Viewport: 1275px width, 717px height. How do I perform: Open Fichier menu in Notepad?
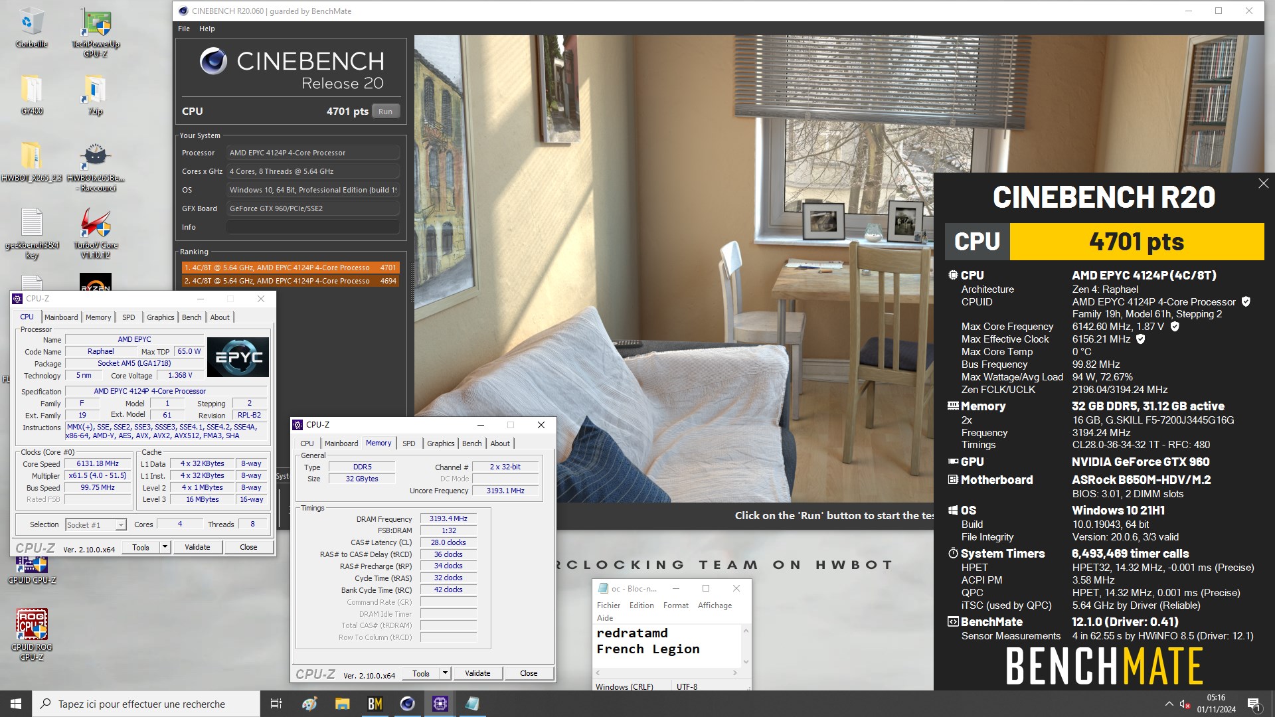click(x=608, y=605)
